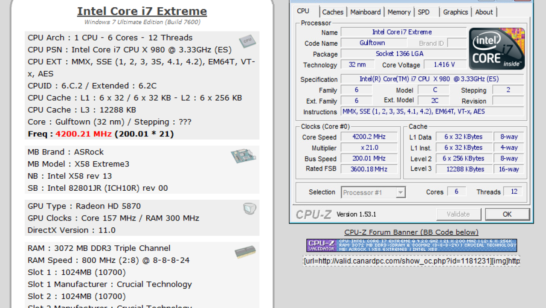
Task: Switch to the About tab
Action: 484,12
